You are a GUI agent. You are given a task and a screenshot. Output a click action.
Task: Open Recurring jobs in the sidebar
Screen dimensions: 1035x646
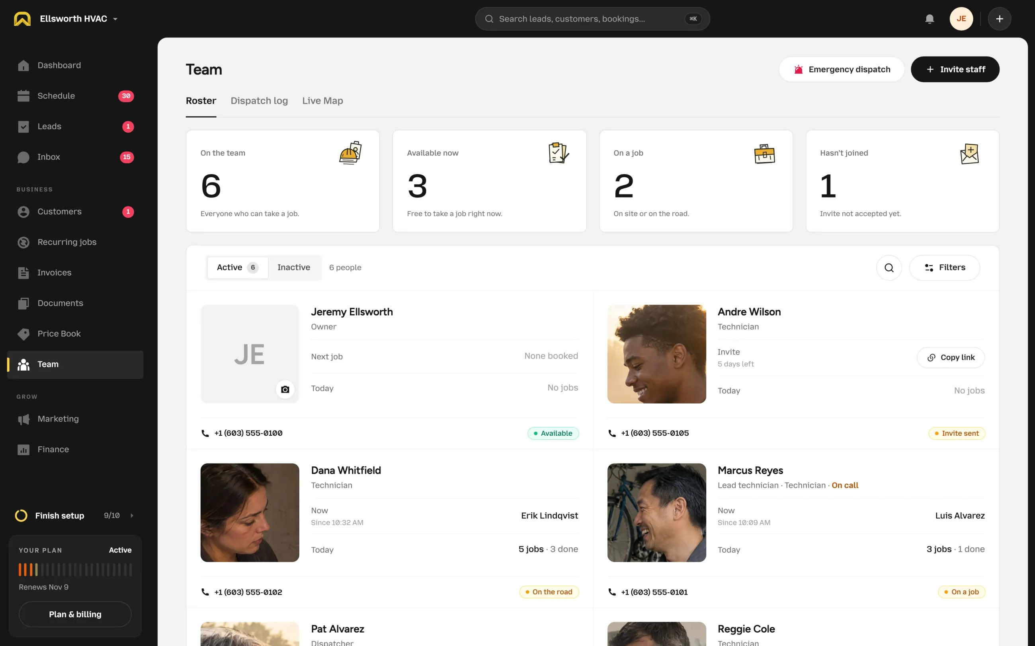click(75, 242)
